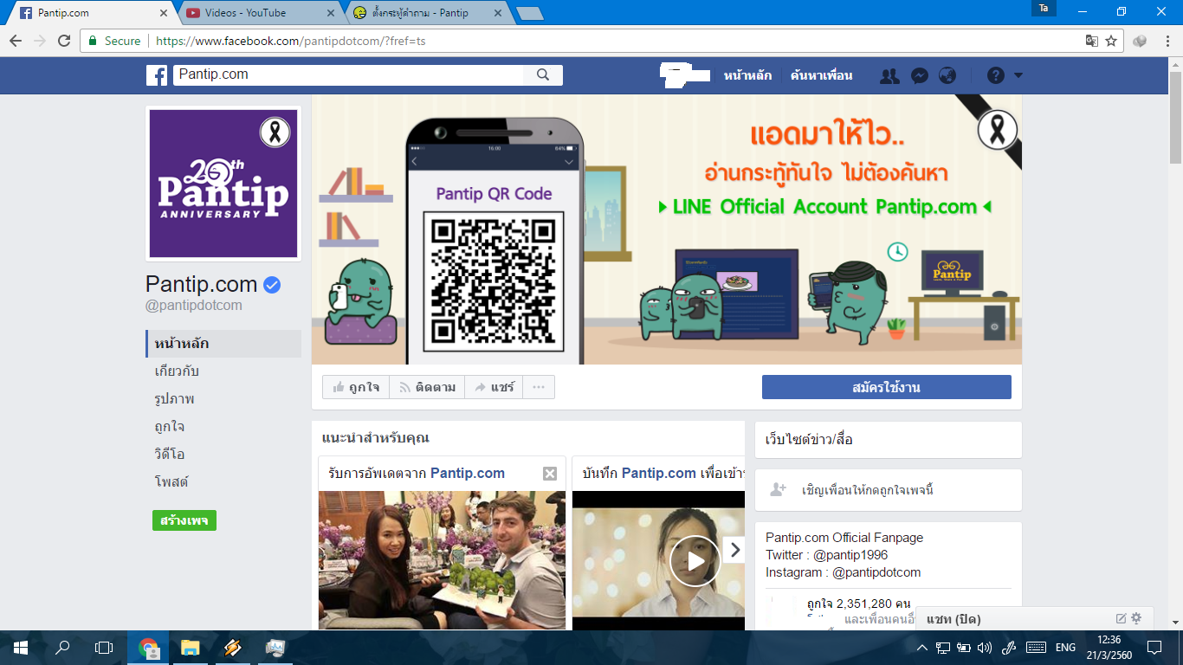Click the ENG language indicator in the tray
The width and height of the screenshot is (1183, 665).
pos(1065,647)
